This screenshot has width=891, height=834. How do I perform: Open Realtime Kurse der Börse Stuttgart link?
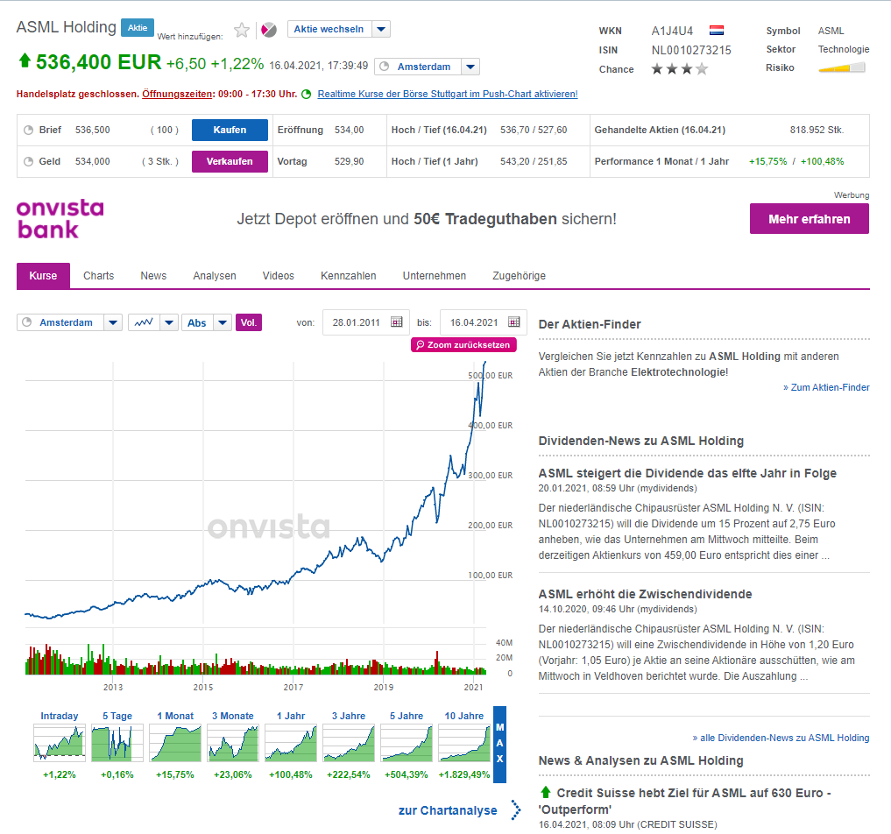coord(448,94)
